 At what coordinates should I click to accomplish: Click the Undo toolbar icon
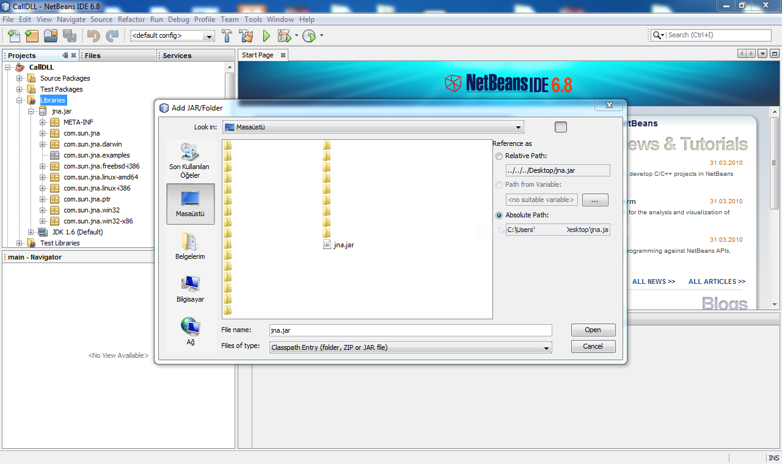pos(94,36)
